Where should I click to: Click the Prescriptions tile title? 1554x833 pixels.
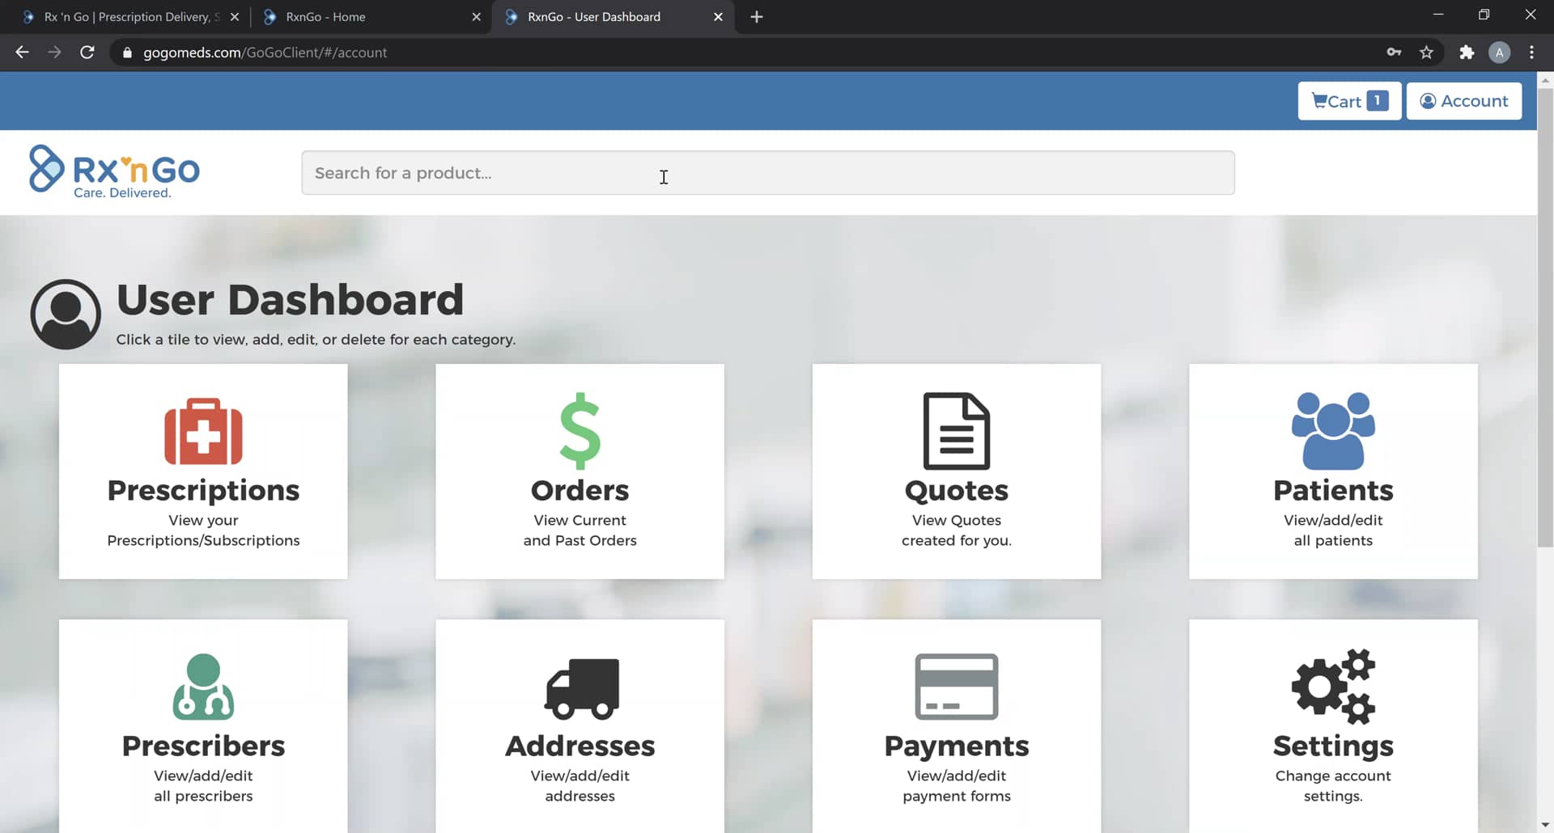point(203,490)
